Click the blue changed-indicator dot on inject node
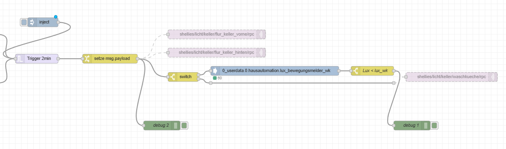The height and width of the screenshot is (149, 506). click(56, 17)
